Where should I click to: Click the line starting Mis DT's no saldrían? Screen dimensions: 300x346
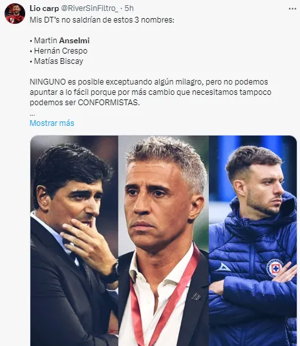102,20
